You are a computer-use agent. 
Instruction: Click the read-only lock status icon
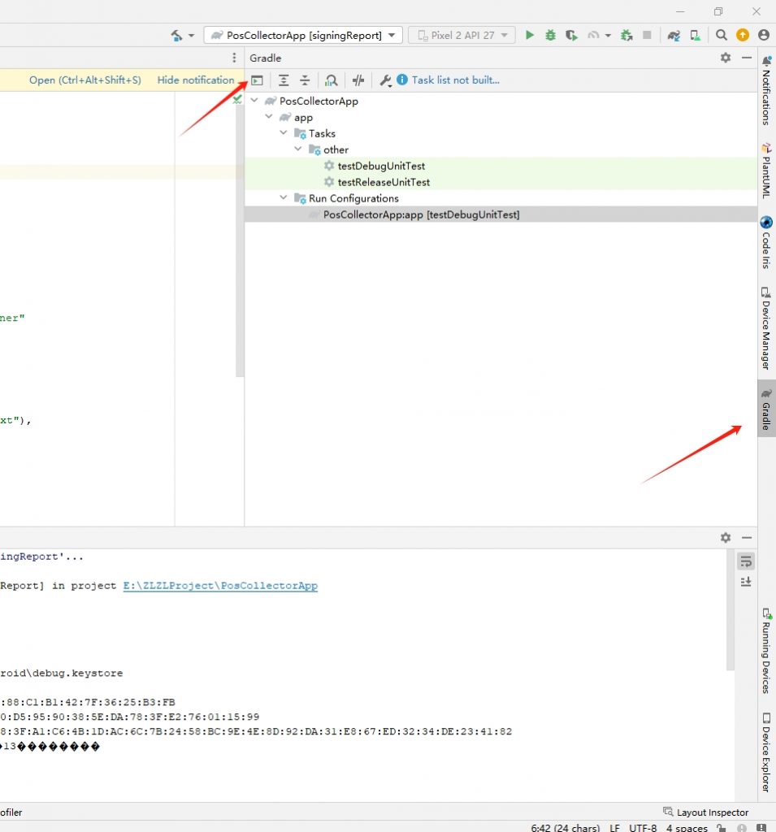722,828
